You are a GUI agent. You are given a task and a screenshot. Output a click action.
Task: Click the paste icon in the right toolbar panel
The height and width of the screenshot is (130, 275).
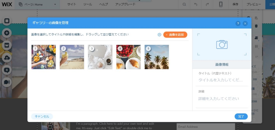(x=256, y=18)
